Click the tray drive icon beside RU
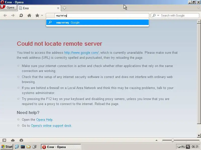Image resolution: width=201 pixels, height=150 pixels. click(x=179, y=147)
